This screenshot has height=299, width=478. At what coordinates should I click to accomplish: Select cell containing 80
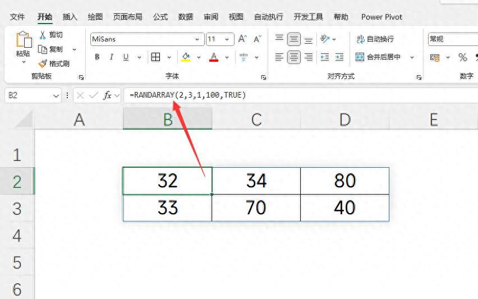(x=345, y=181)
